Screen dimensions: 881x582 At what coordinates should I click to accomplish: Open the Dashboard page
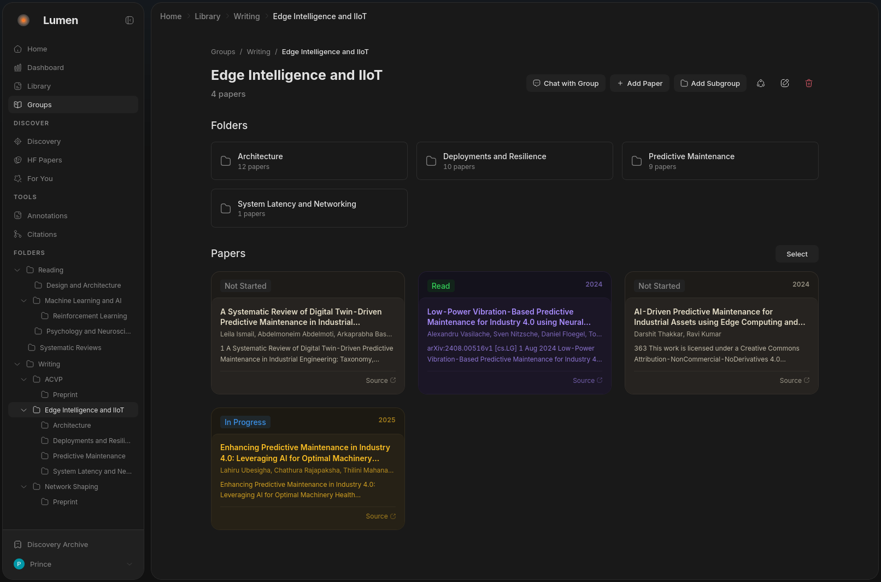coord(73,67)
